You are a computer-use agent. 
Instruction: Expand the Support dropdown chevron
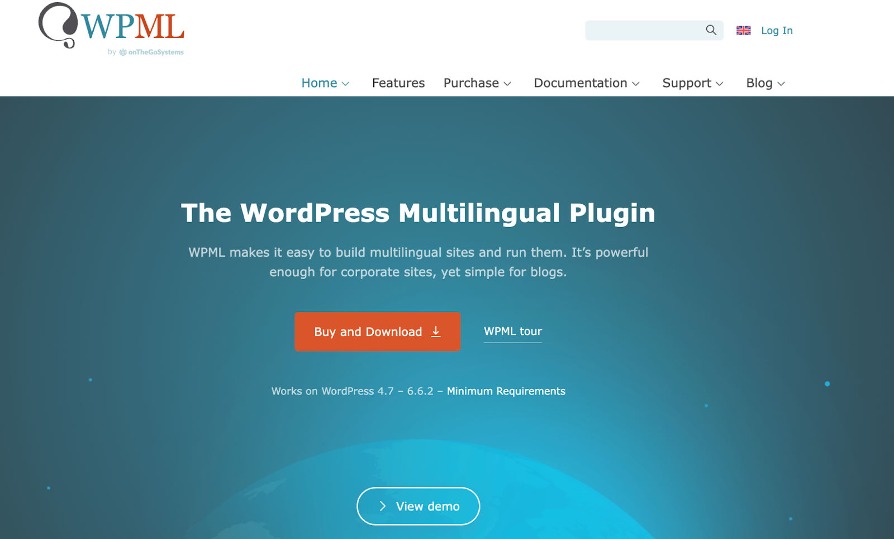pos(720,84)
